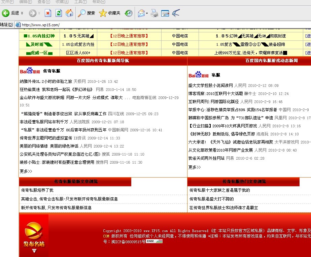Image resolution: width=311 pixels, height=257 pixels.
Task: Expand the Back button history dropdown
Action: pos(22,13)
